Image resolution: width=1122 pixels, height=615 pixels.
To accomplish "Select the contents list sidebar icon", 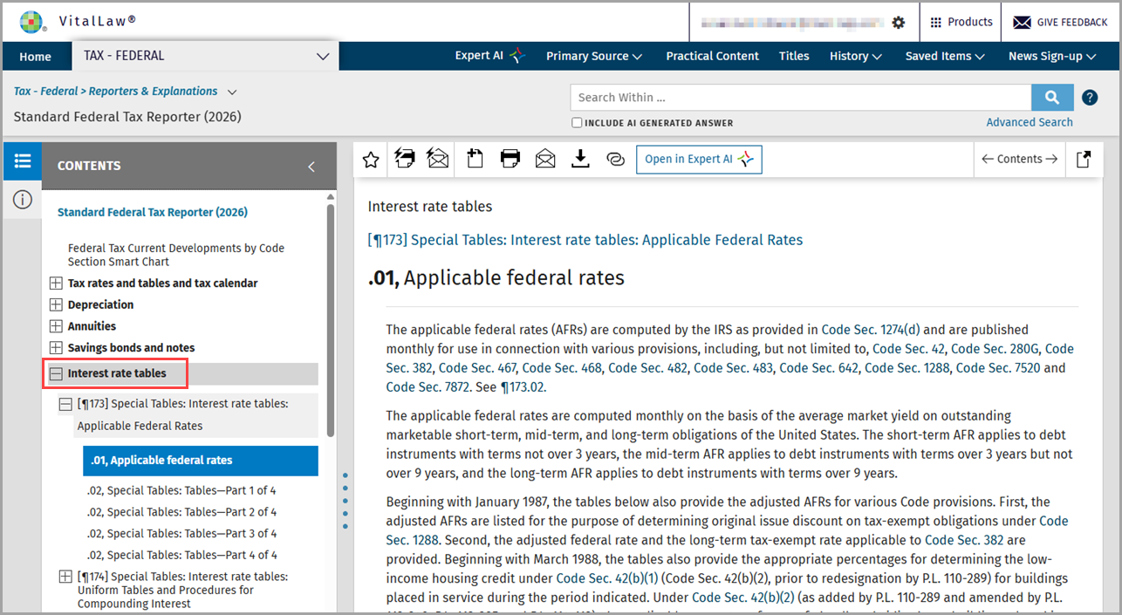I will pos(23,161).
